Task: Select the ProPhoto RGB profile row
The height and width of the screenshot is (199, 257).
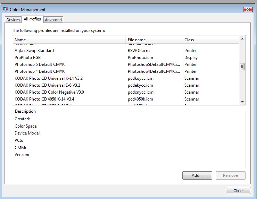Action: click(x=126, y=58)
